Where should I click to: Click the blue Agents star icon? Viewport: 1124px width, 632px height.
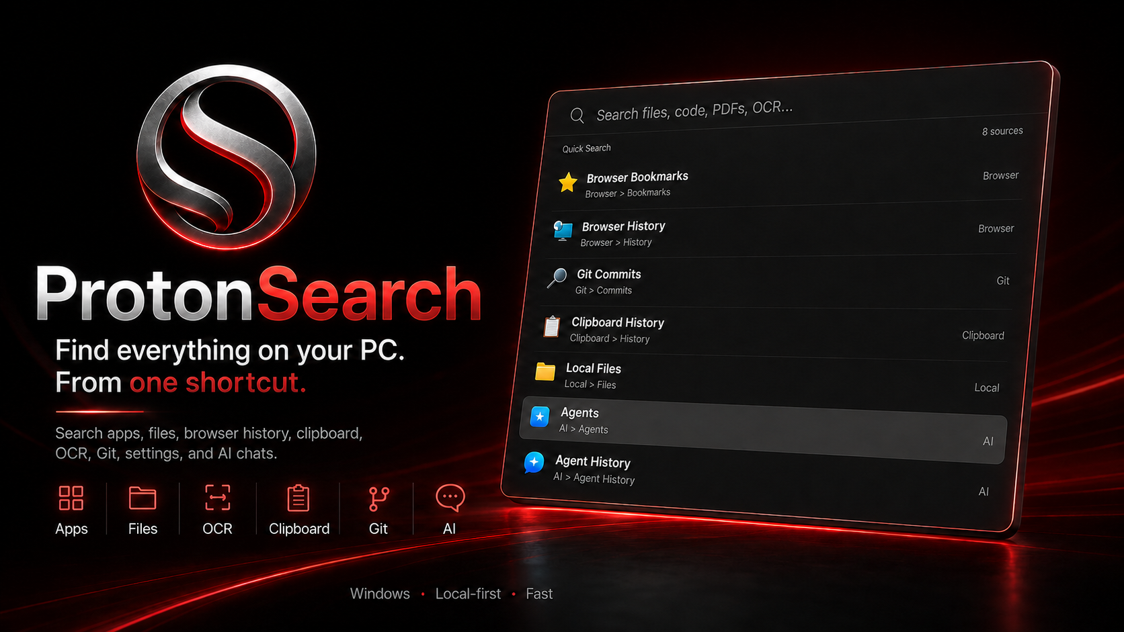(x=540, y=416)
